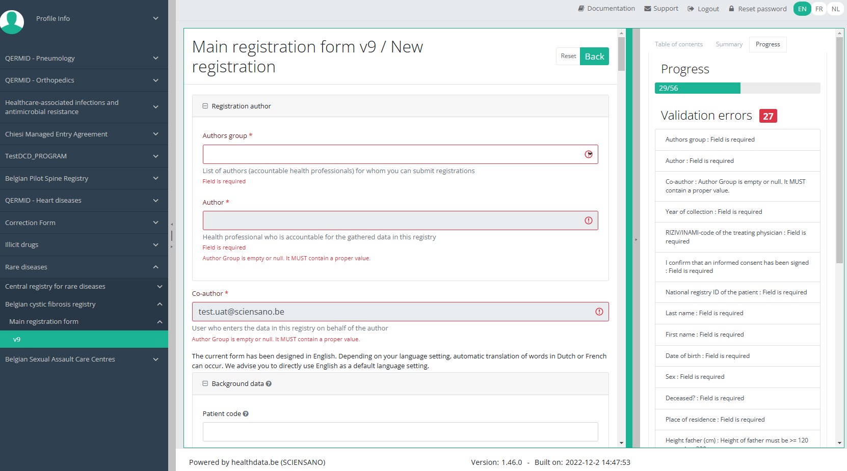Click into the Patient code input field
This screenshot has height=471, width=847.
[x=400, y=432]
